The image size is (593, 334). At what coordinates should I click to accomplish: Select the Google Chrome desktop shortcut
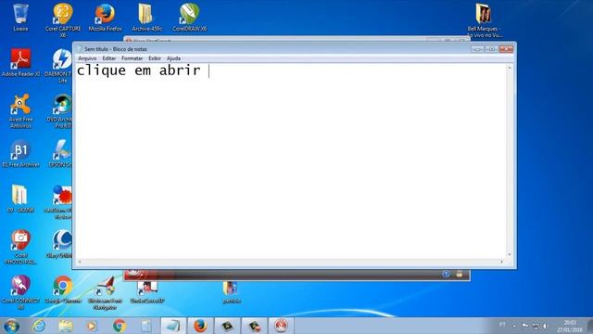click(x=63, y=290)
